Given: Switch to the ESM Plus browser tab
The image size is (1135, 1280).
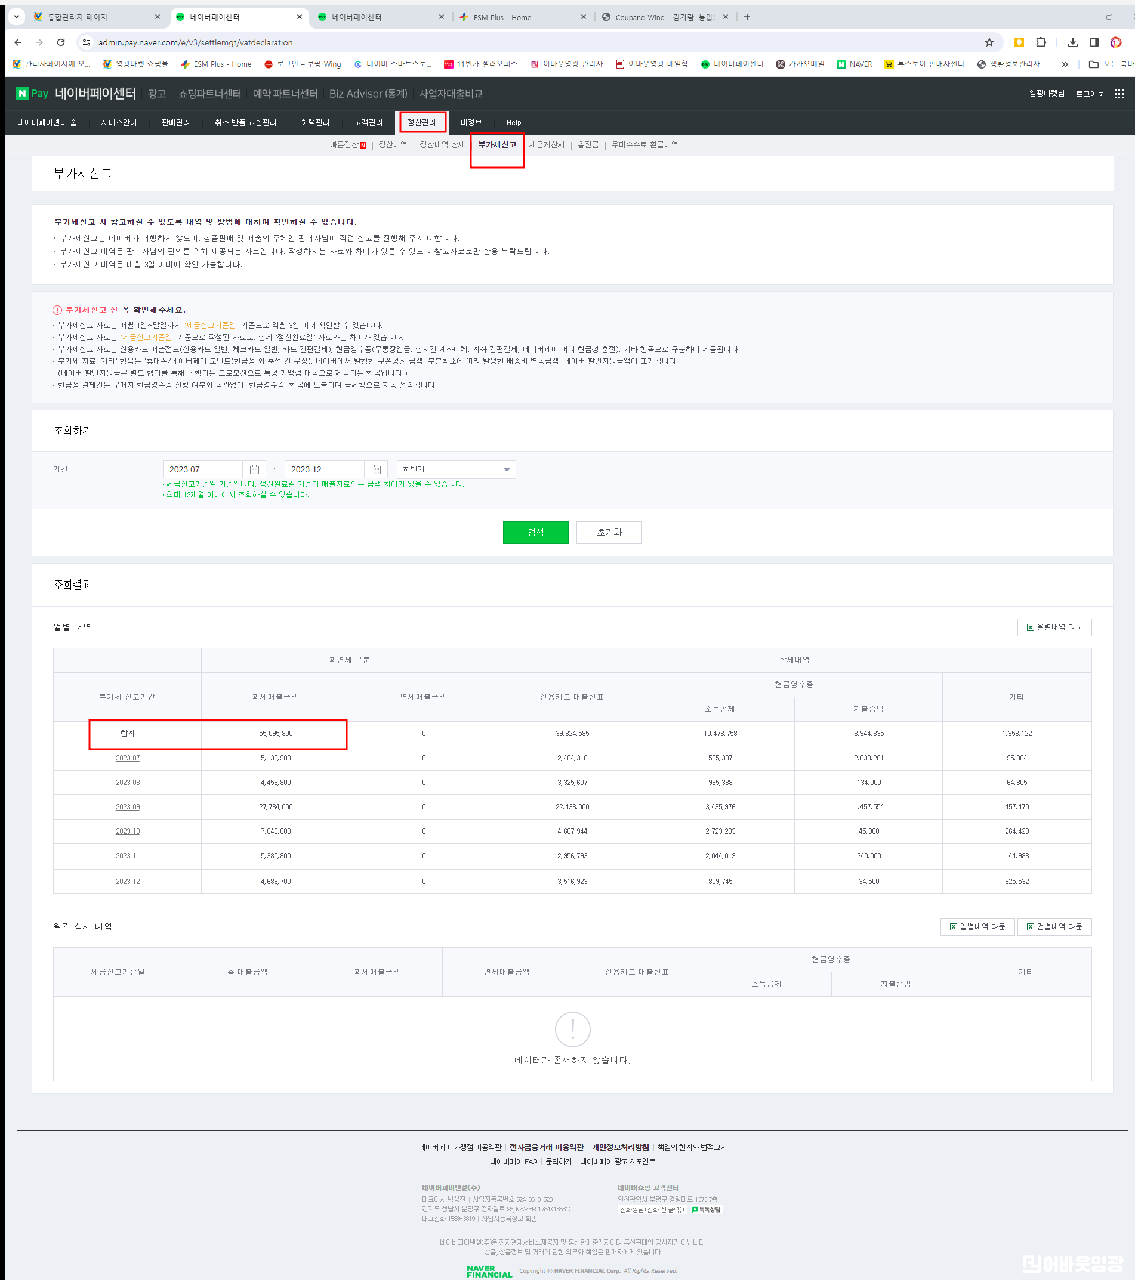Looking at the screenshot, I should [x=502, y=17].
